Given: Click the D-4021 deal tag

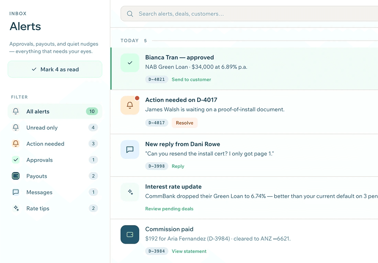Looking at the screenshot, I should (157, 80).
